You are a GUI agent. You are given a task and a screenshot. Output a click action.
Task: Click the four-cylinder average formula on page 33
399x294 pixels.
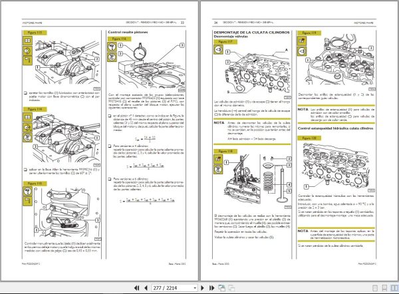pos(146,166)
